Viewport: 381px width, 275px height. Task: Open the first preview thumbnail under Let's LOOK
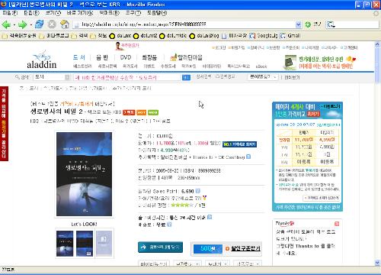click(x=65, y=243)
